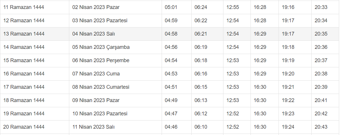Image resolution: width=340 pixels, height=135 pixels.
Task: Select the 03 Nisan 2023 Pazartesi cell
Action: coord(100,21)
